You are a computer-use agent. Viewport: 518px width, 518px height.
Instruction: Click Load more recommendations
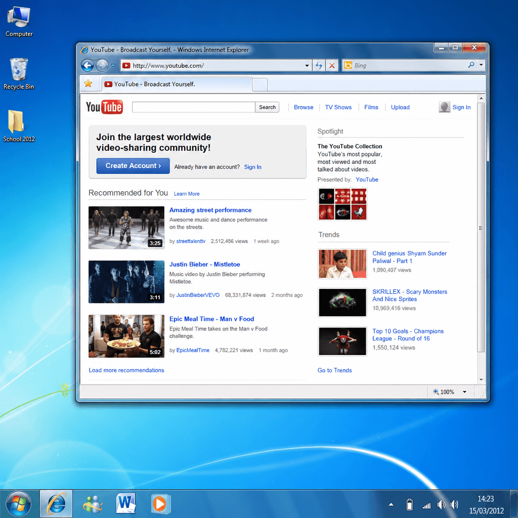click(x=126, y=370)
